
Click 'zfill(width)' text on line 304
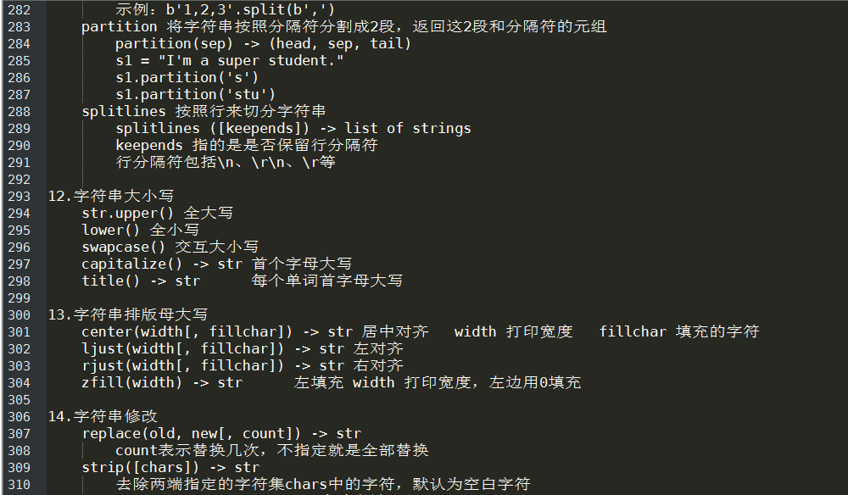132,382
